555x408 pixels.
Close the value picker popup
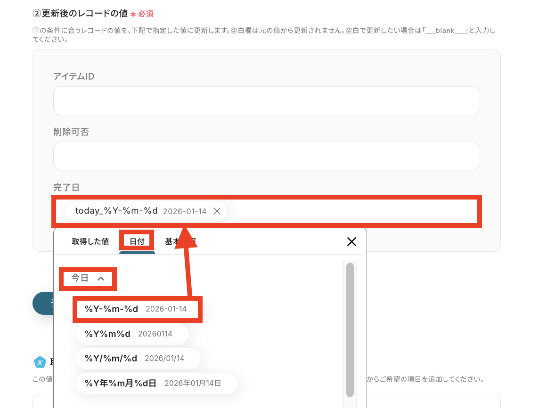coord(351,242)
